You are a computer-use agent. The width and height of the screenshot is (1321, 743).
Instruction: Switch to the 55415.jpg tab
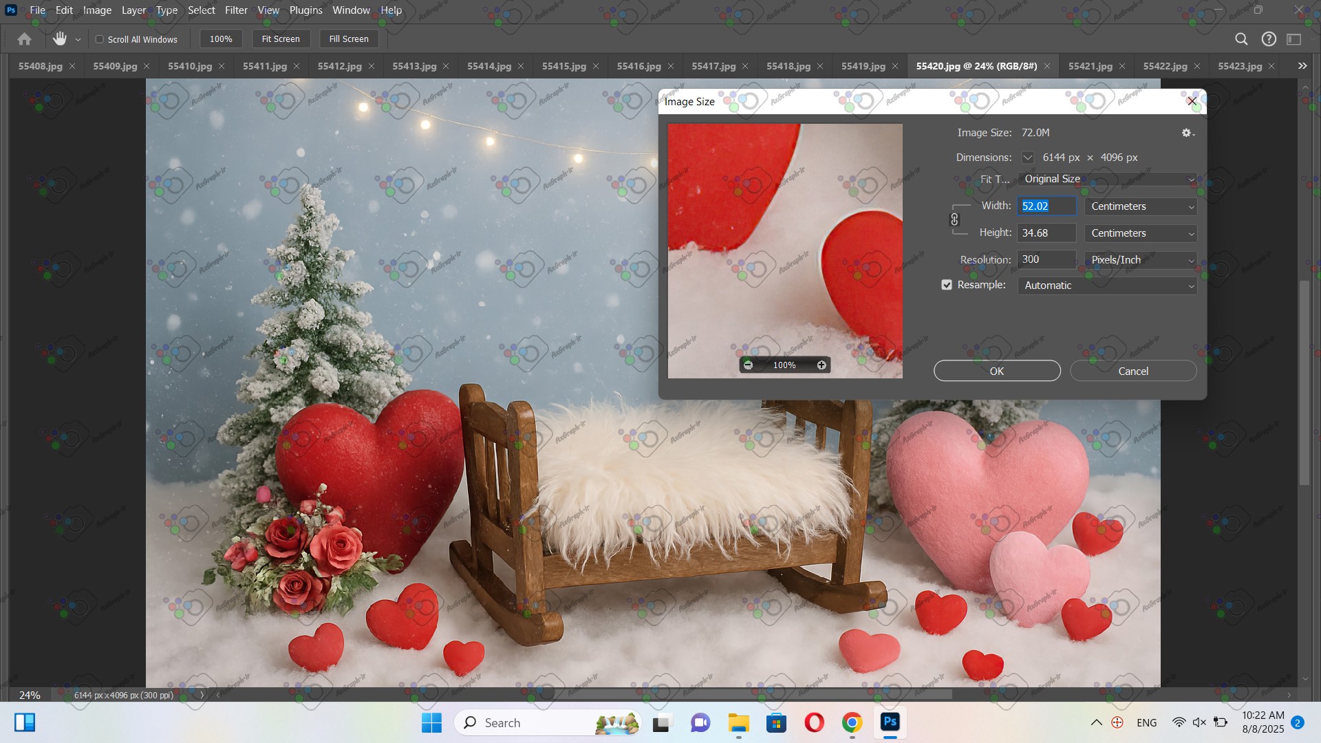coord(563,66)
